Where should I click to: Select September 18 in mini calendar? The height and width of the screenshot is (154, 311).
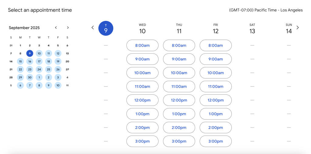(49, 61)
